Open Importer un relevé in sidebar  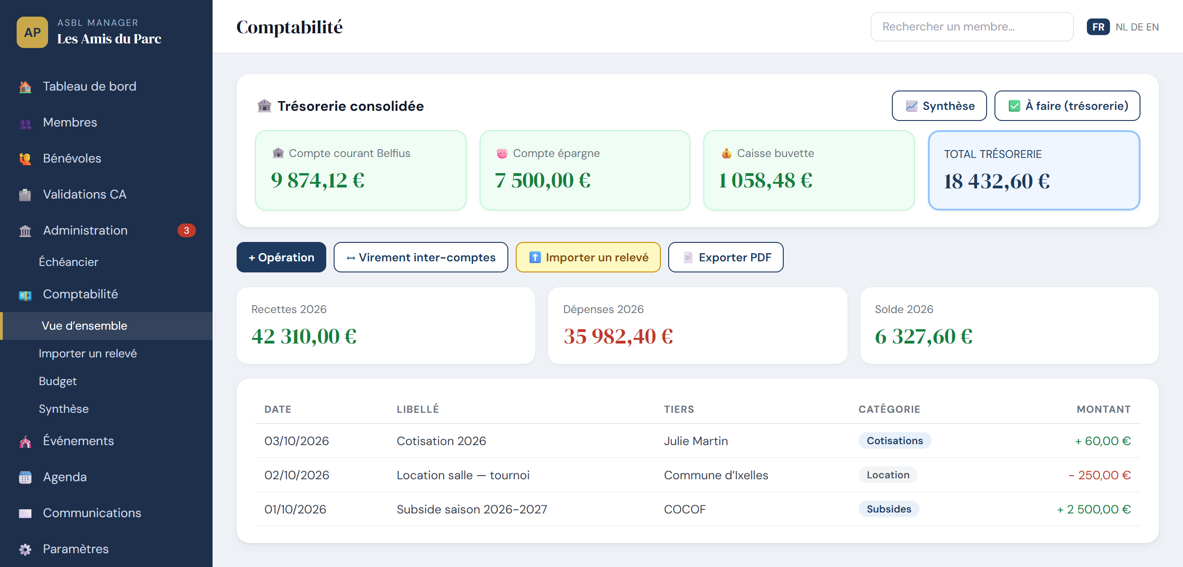click(x=106, y=354)
